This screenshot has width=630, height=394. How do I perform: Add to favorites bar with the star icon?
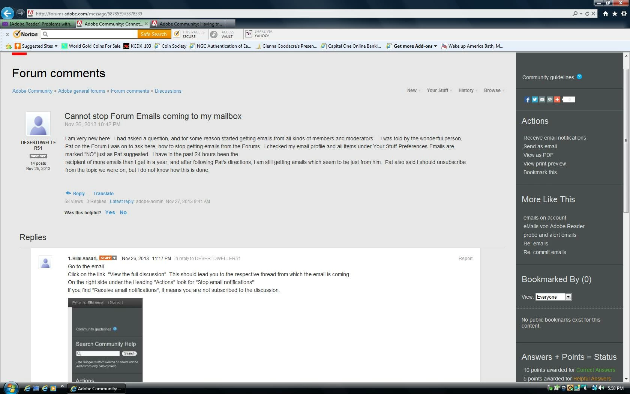click(x=9, y=46)
